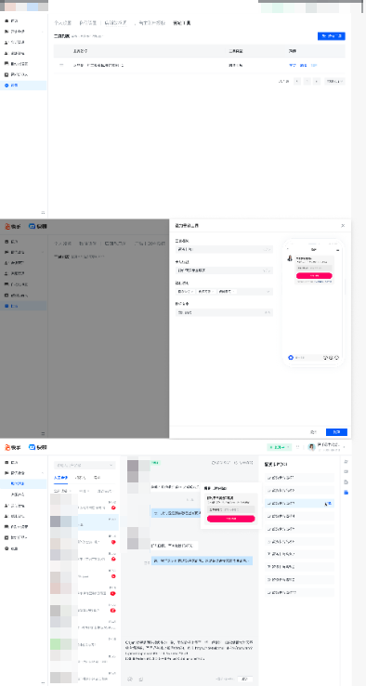Select the active first tab above the conversation list
The height and width of the screenshot is (686, 366).
(x=60, y=478)
